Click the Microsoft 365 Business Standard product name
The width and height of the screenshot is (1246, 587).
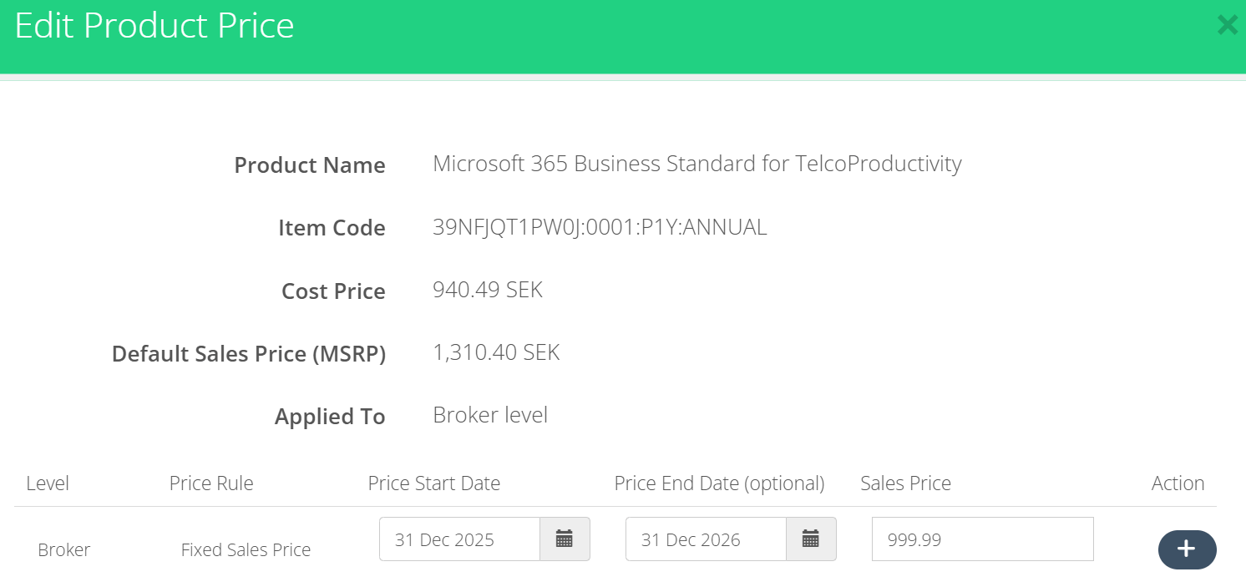(x=696, y=164)
